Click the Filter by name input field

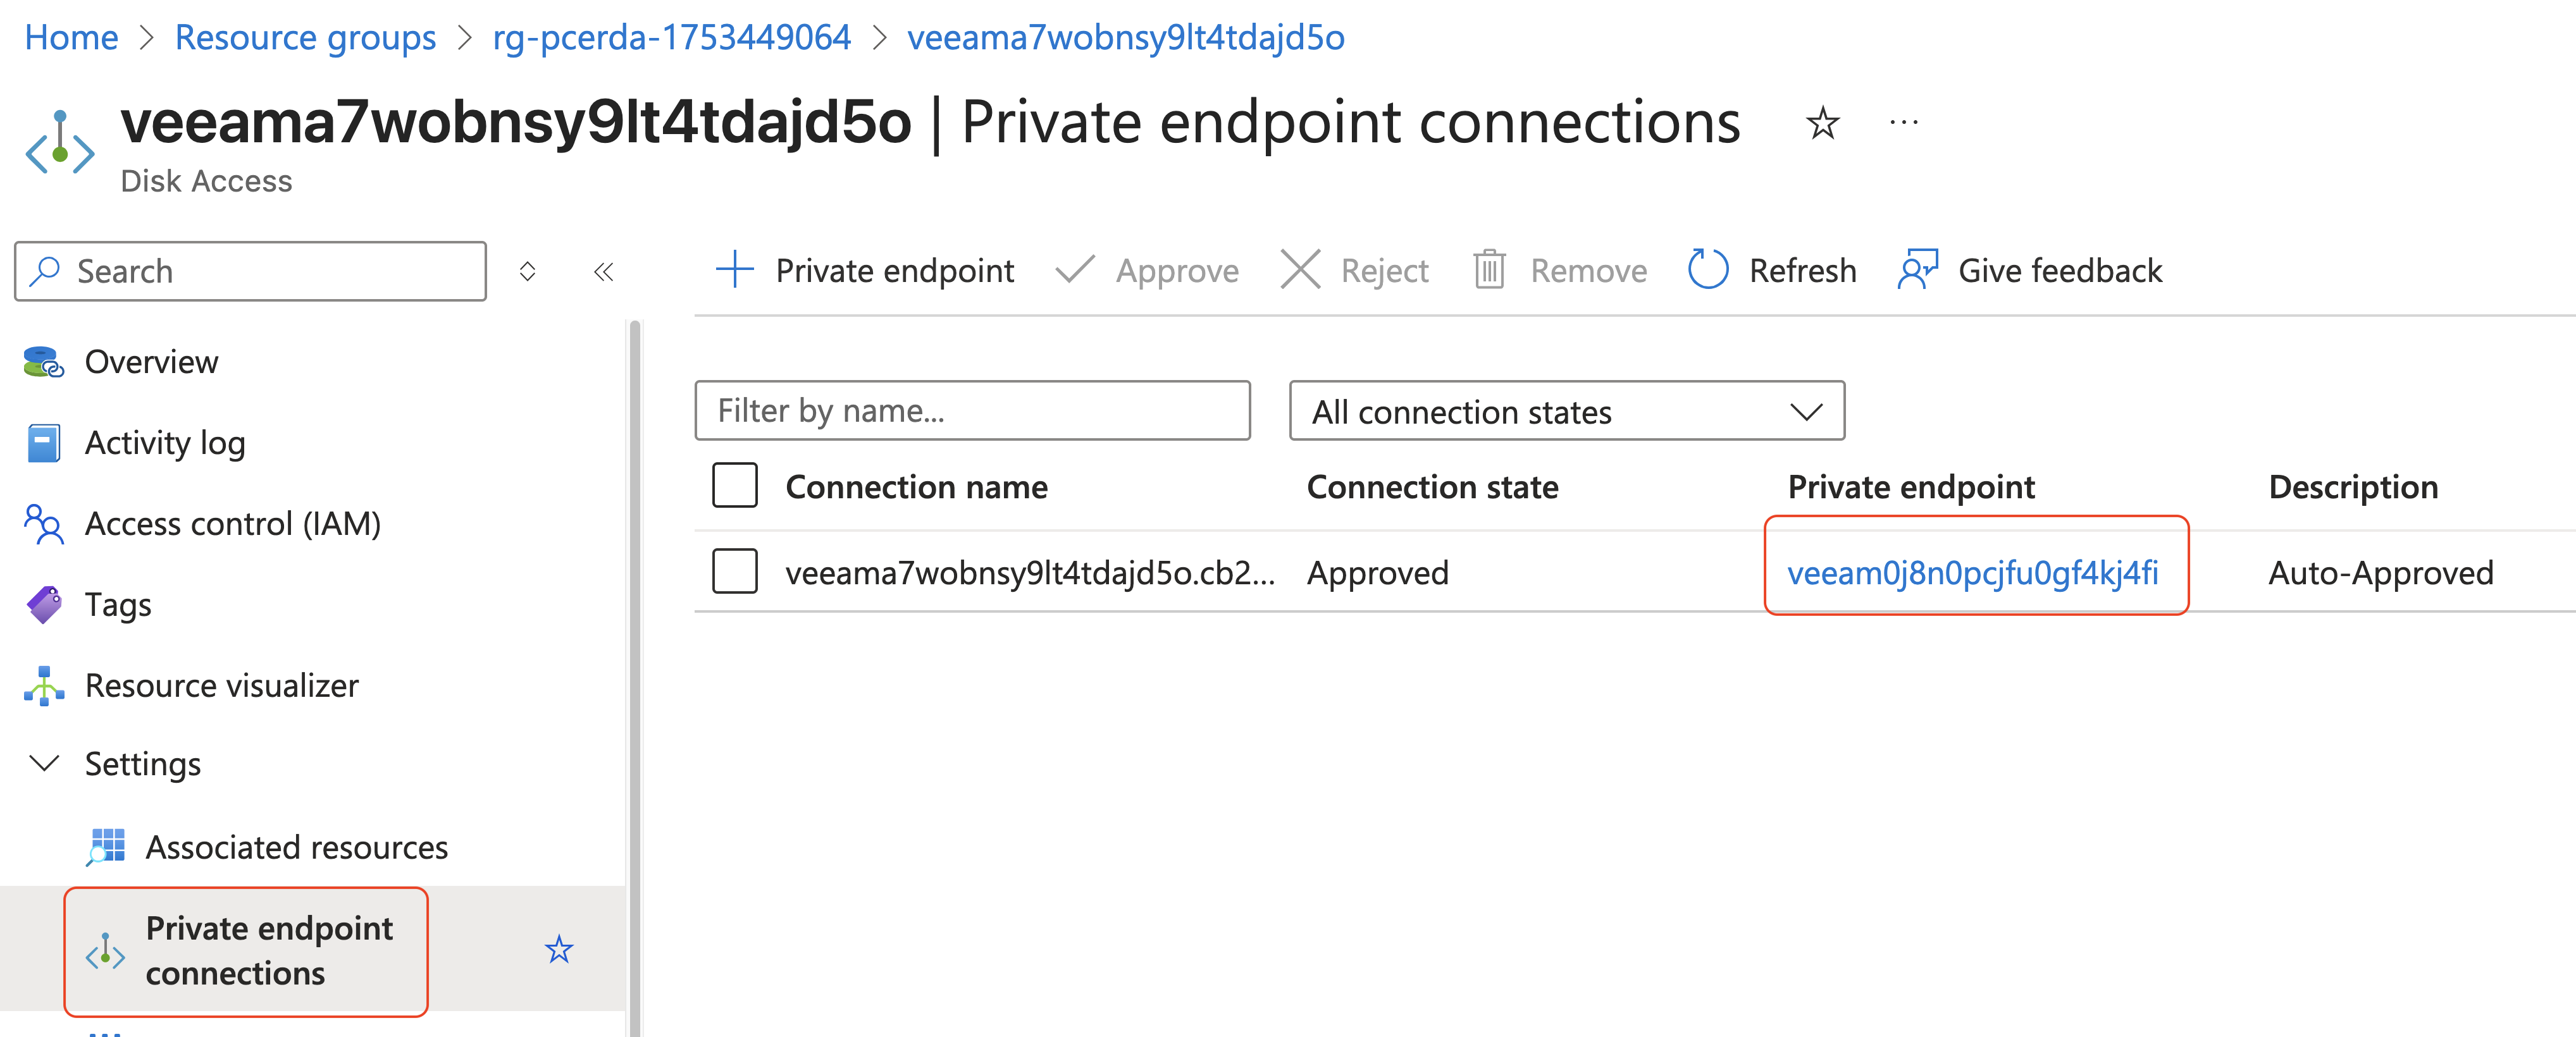coord(972,411)
